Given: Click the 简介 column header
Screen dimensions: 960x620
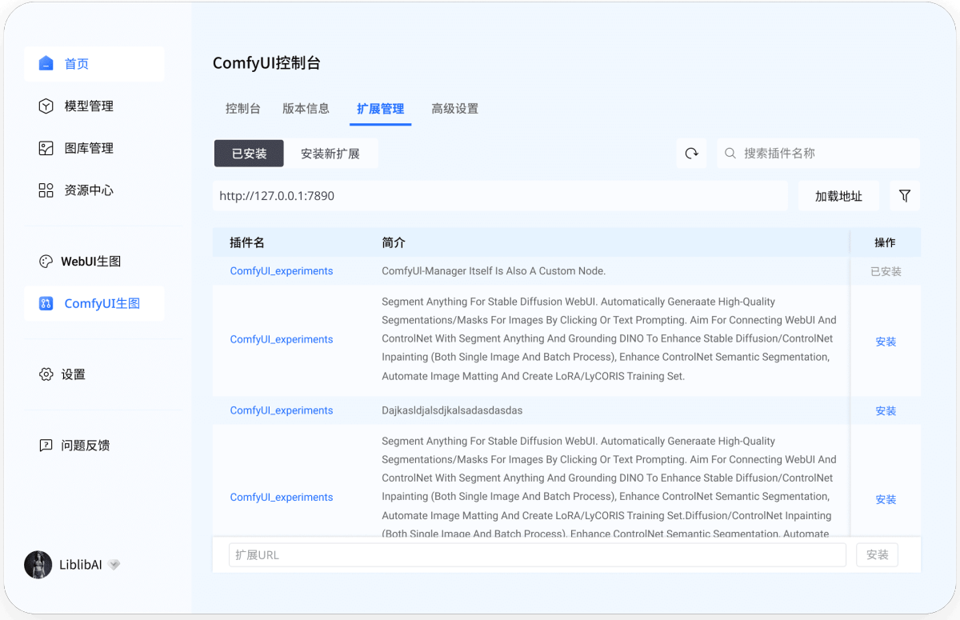Looking at the screenshot, I should point(394,242).
